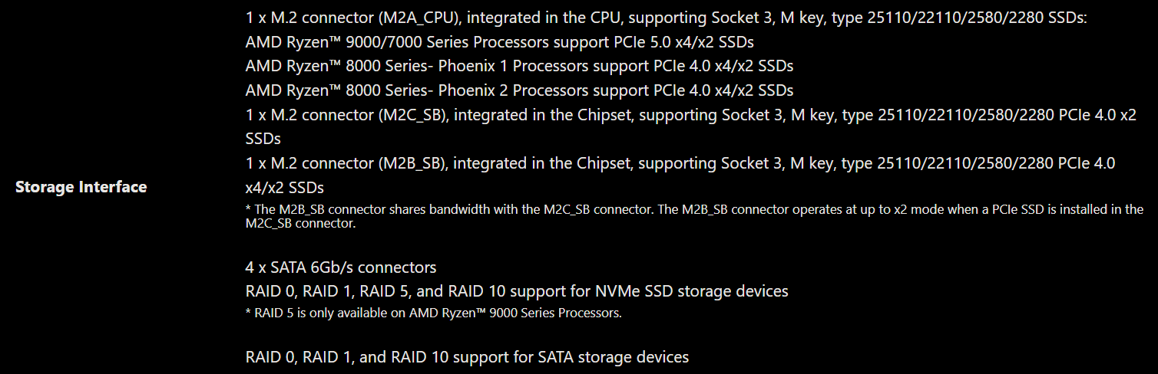Viewport: 1158px width, 374px height.
Task: Click the Storage Interface row label
Action: coord(81,187)
